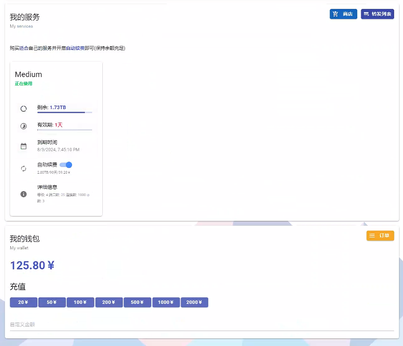
Task: Click the menu lines icon in 订单 button
Action: click(372, 236)
